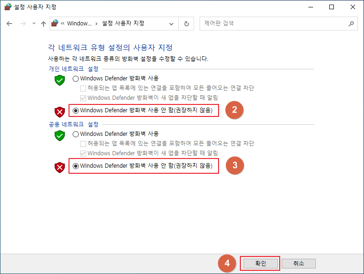Click red shield icon in public network section

(x=60, y=168)
